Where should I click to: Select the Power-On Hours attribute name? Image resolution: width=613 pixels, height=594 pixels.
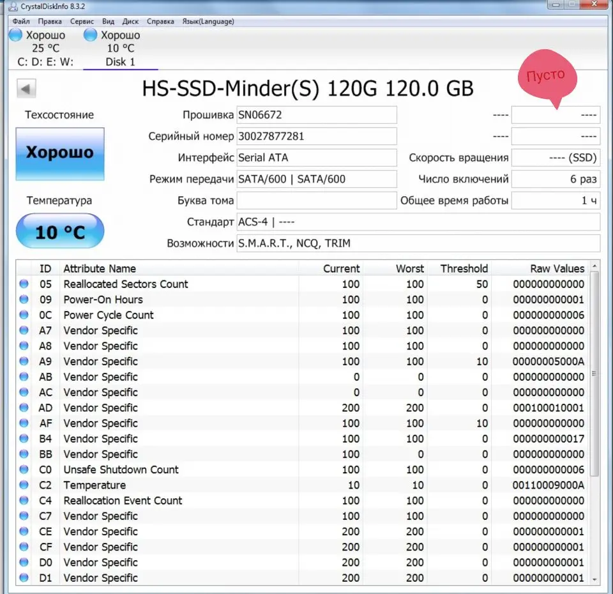(103, 300)
